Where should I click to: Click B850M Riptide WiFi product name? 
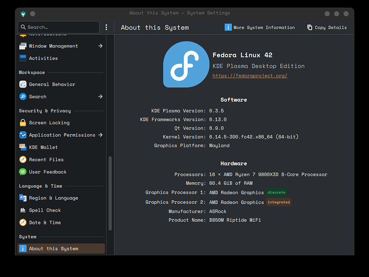pos(235,220)
